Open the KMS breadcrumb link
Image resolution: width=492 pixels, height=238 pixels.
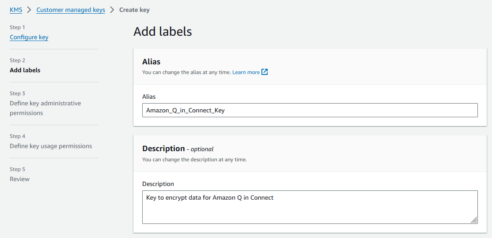16,10
